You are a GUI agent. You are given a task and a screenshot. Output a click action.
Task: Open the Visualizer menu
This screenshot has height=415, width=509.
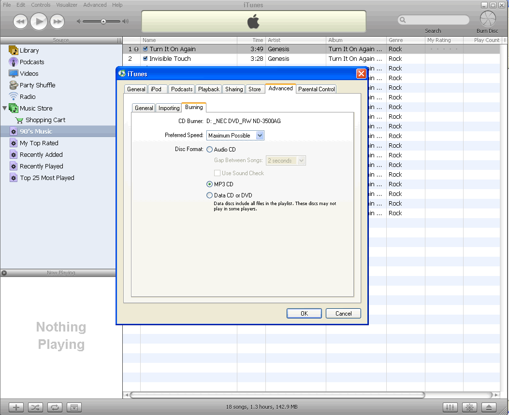(67, 5)
